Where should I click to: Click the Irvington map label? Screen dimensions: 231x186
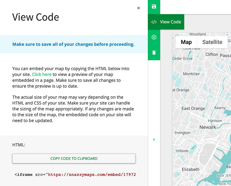pos(182,133)
